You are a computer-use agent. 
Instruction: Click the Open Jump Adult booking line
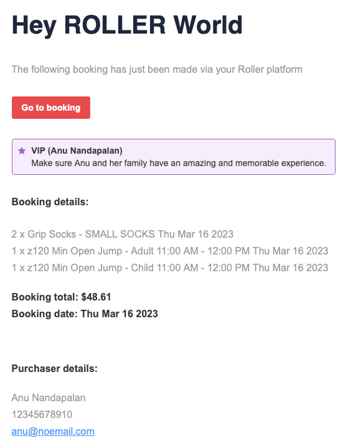tap(170, 251)
